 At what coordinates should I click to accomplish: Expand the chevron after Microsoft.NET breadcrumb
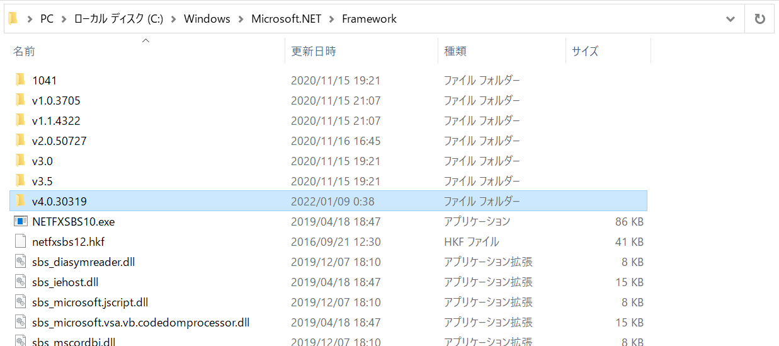coord(332,19)
